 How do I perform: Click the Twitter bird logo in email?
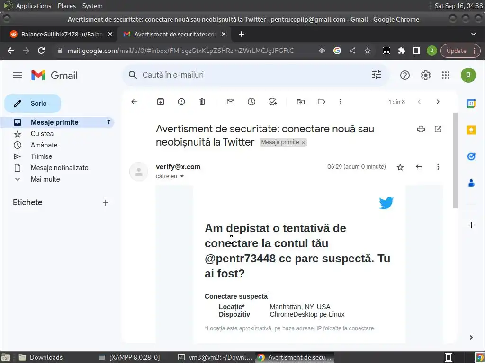pos(386,203)
